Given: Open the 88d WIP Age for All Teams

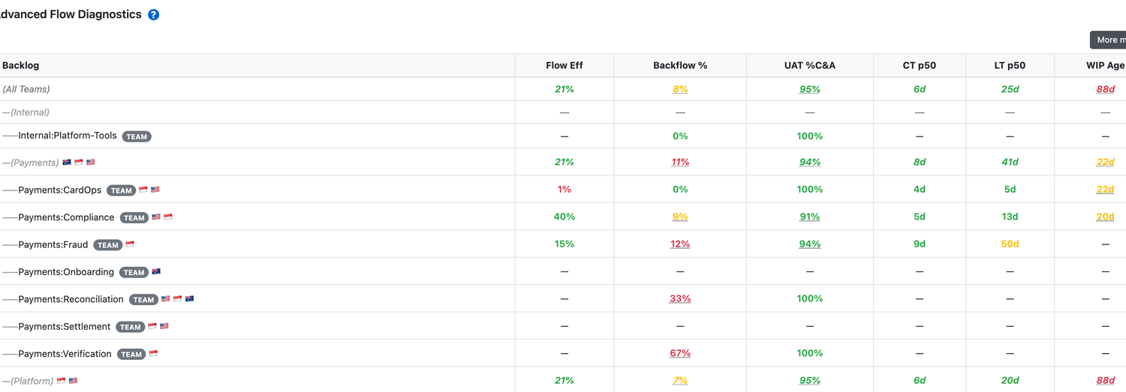Looking at the screenshot, I should point(1105,89).
